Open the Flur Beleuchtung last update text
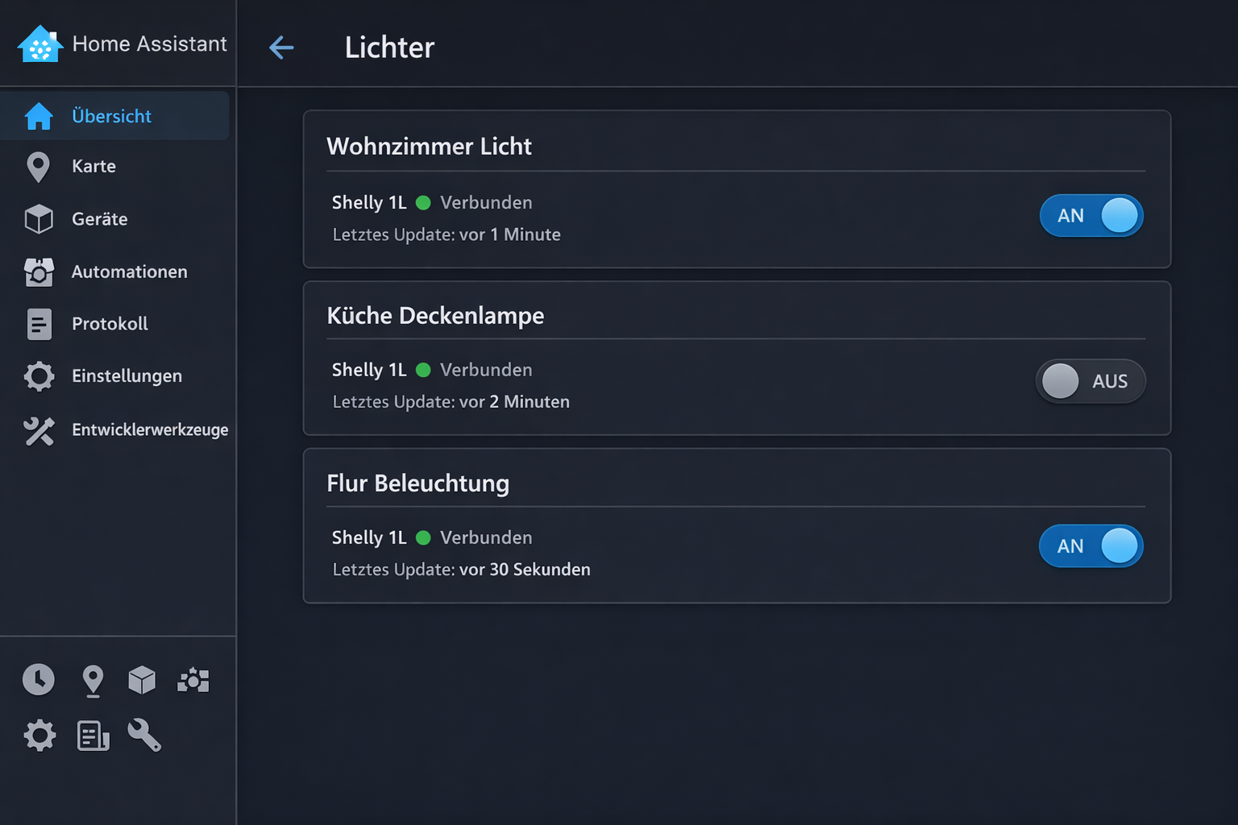 [x=461, y=570]
